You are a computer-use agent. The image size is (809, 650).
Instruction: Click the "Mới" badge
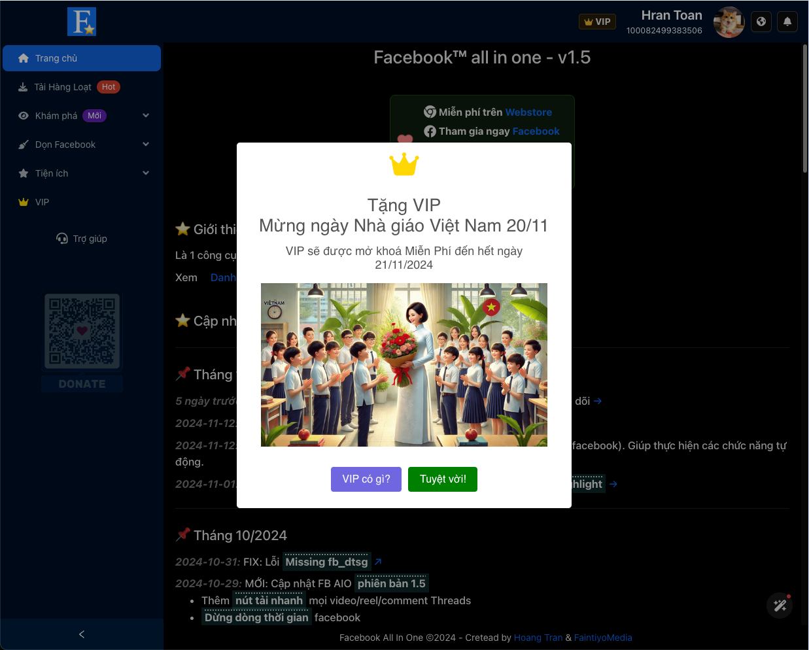tap(94, 116)
